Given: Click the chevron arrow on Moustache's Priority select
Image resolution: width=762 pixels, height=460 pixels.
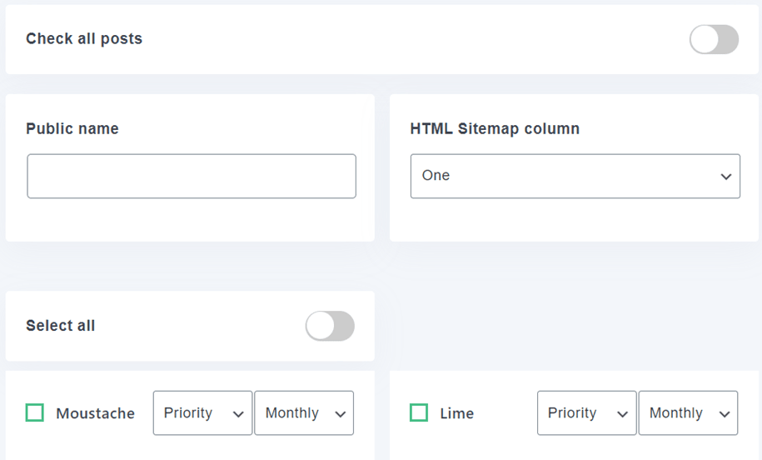Looking at the screenshot, I should (239, 414).
